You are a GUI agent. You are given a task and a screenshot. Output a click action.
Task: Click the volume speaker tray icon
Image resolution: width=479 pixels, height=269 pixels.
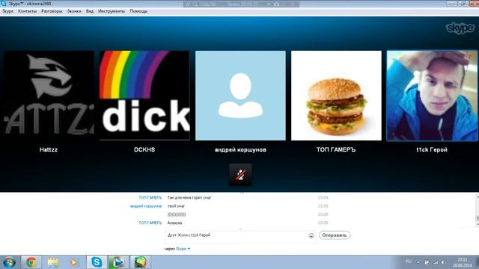pos(443,262)
